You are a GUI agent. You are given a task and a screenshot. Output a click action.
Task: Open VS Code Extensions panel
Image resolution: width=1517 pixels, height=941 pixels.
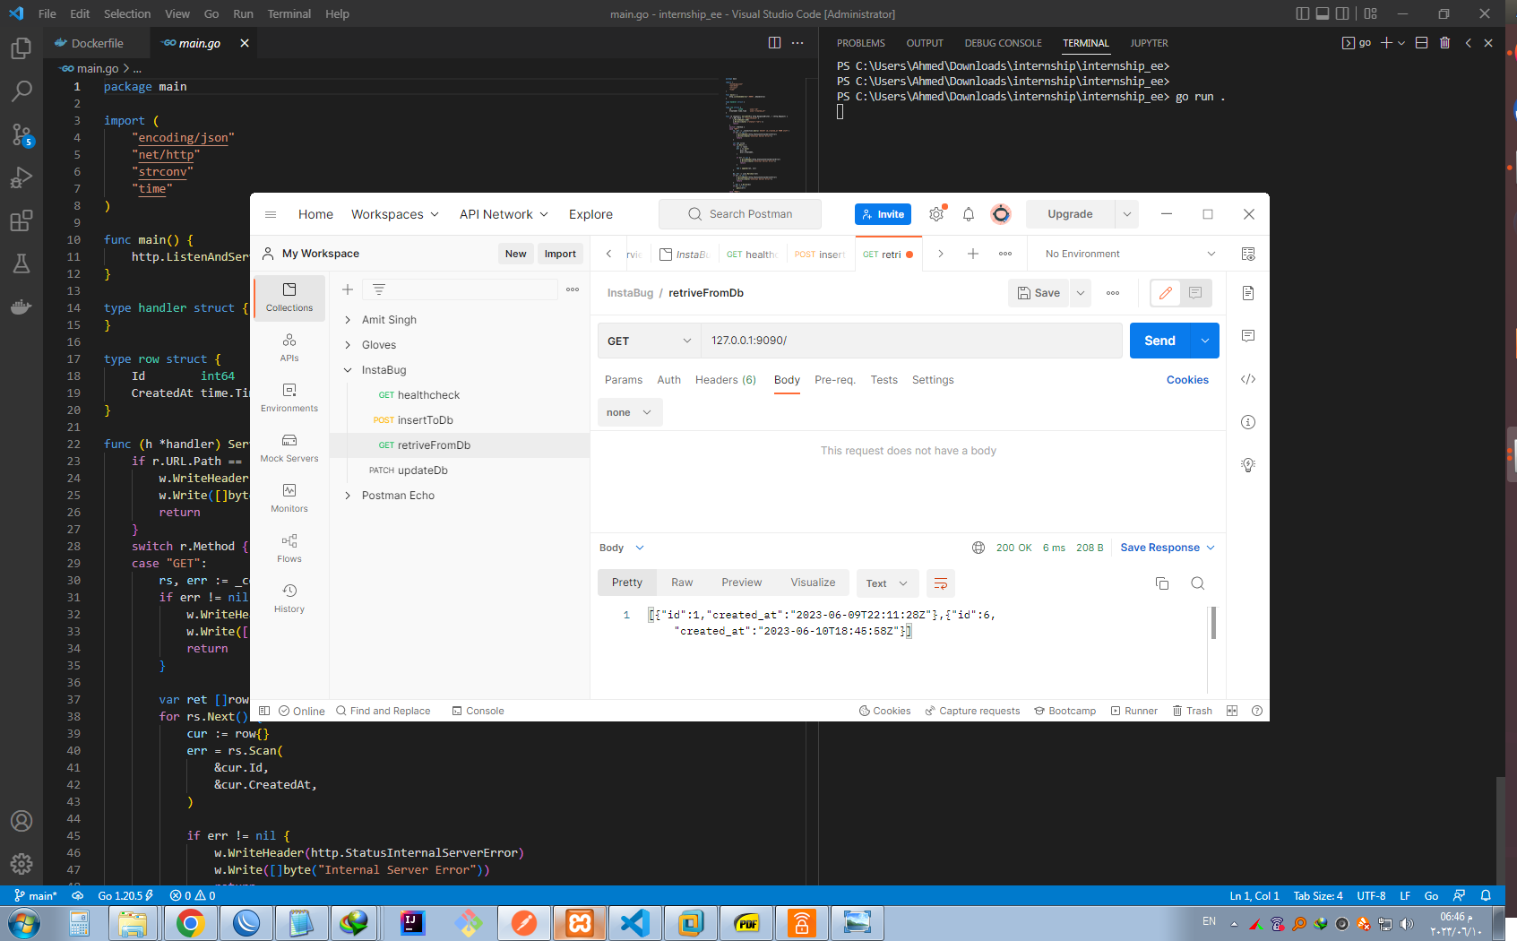pos(22,220)
